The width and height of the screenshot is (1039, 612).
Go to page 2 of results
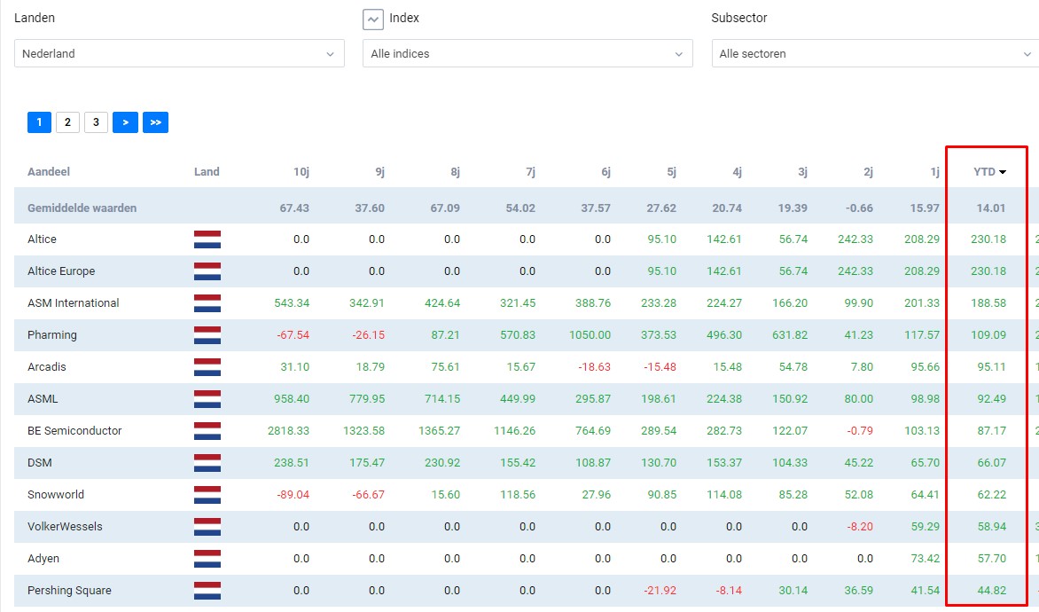pyautogui.click(x=67, y=122)
